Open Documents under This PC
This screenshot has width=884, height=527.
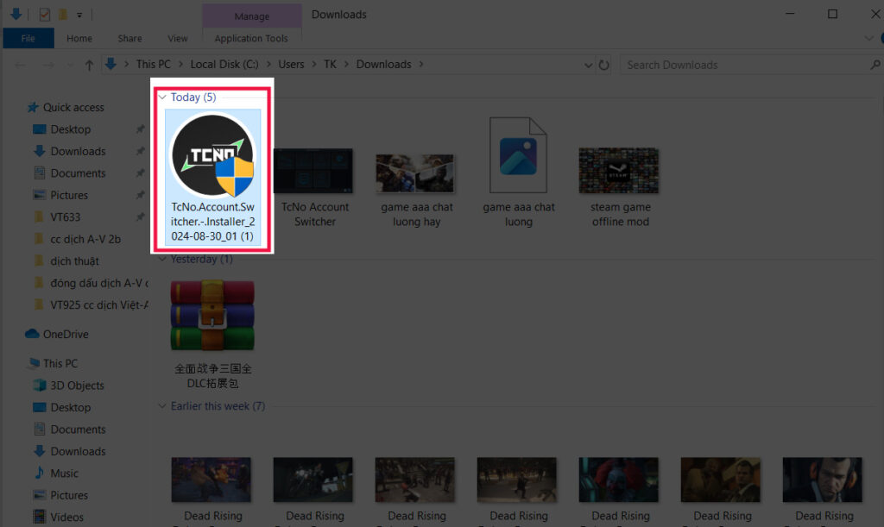tap(78, 430)
